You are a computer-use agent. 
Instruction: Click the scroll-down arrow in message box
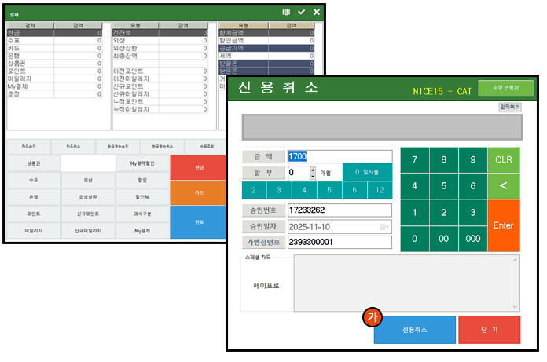(515, 306)
